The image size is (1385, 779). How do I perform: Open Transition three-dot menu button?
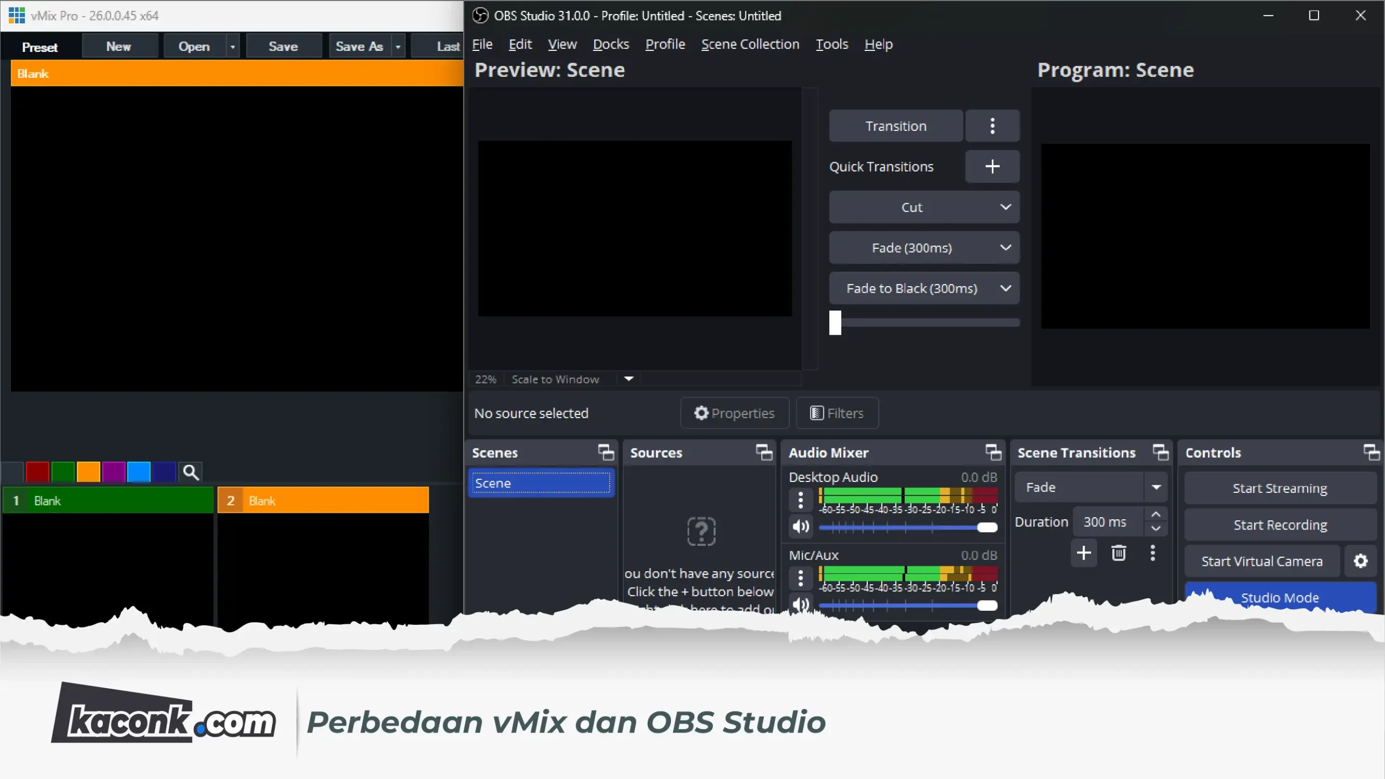click(x=992, y=126)
